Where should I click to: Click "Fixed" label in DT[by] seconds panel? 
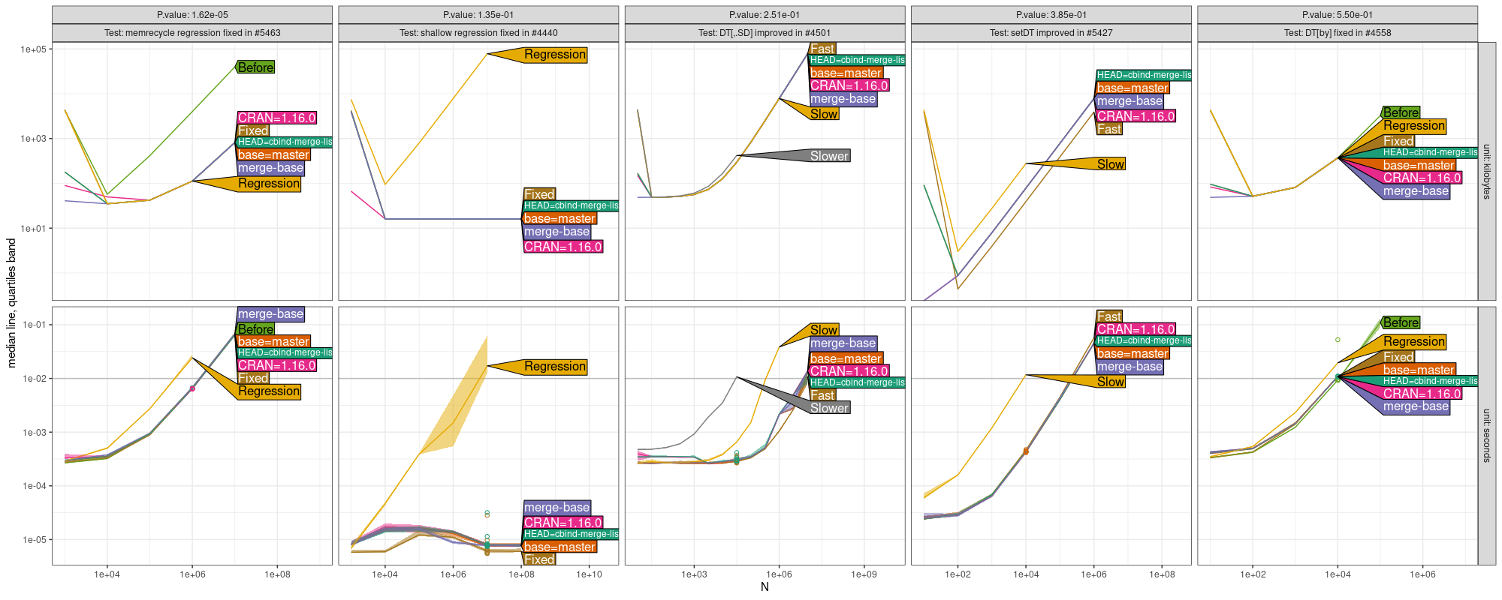[x=1398, y=357]
